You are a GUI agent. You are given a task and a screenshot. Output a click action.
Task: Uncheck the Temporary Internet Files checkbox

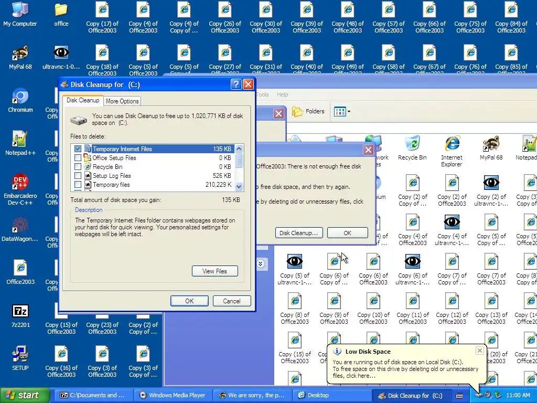[x=78, y=149]
